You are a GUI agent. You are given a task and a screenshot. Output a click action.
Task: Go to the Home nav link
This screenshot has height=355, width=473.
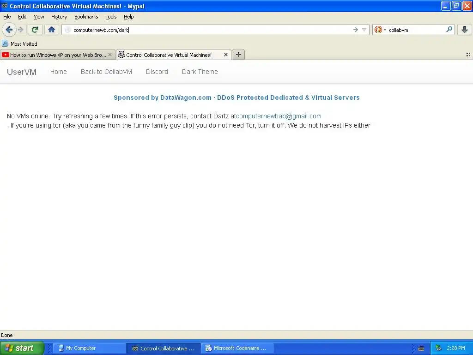(x=59, y=72)
